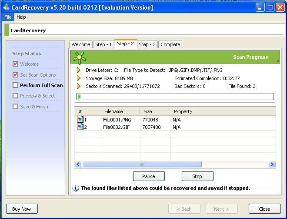Image resolution: width=287 pixels, height=219 pixels.
Task: Click the # column header
Action: tap(88, 111)
